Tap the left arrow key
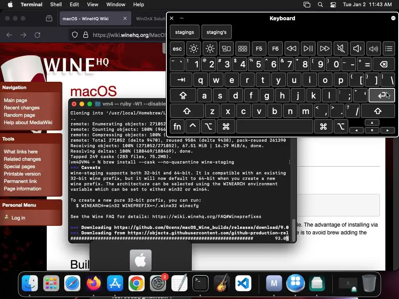 coord(357,130)
